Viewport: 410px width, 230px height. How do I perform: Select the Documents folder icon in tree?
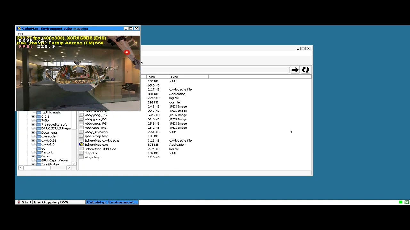[x=38, y=133]
